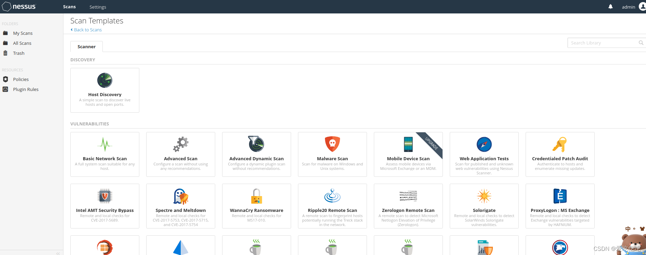
Task: Open the admin account menu
Action: click(628, 7)
